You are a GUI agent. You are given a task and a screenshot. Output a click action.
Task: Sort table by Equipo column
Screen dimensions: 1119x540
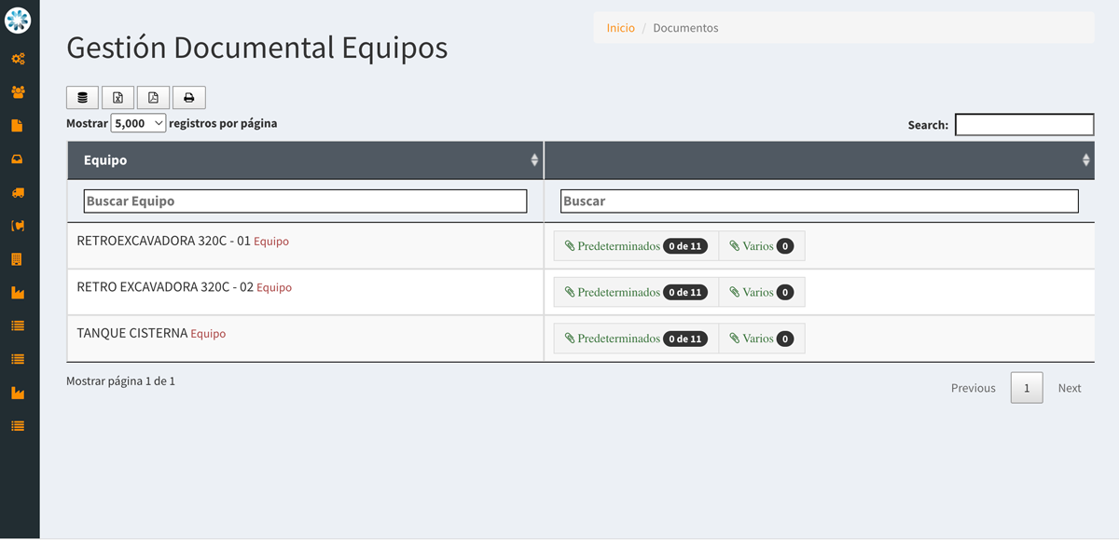click(x=305, y=160)
